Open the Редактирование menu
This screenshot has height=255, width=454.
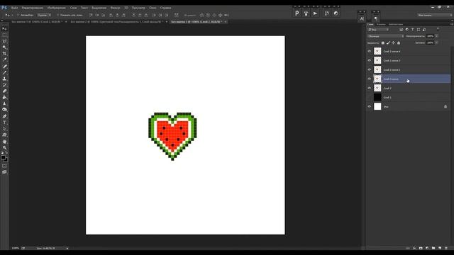[33, 8]
